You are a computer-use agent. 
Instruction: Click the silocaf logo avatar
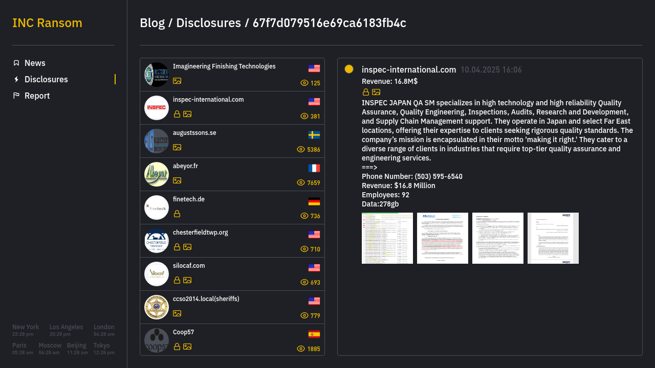coord(157,274)
